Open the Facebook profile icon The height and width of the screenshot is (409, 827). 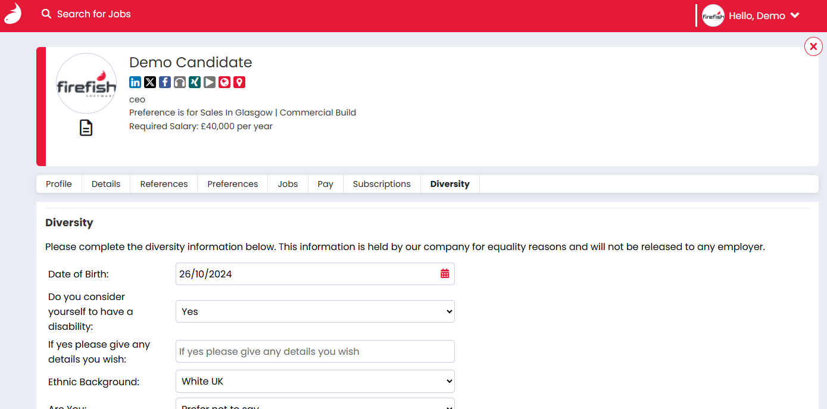point(165,82)
